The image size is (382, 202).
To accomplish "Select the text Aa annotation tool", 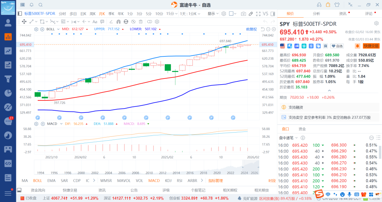I will pyautogui.click(x=95, y=22).
